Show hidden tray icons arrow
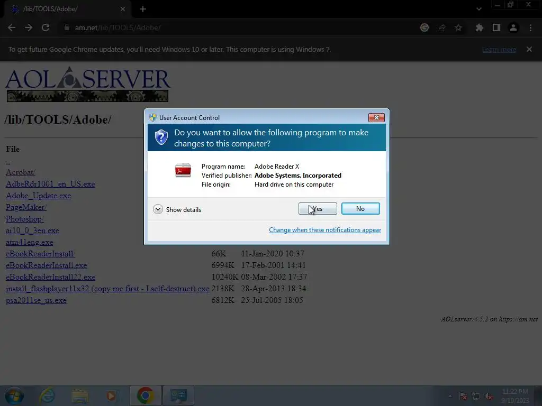The image size is (542, 406). coord(450,396)
